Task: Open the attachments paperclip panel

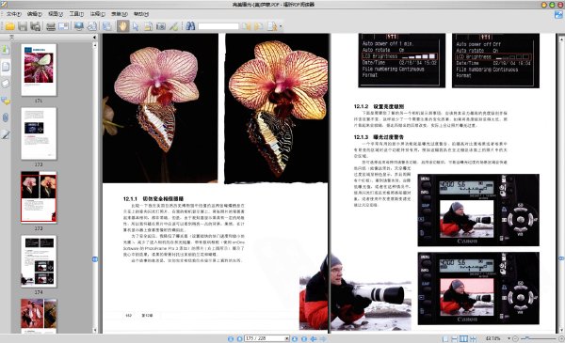Action: pos(6,117)
